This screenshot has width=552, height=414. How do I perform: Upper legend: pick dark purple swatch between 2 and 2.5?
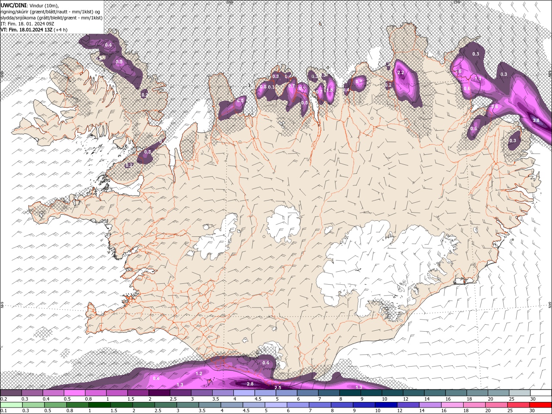(x=159, y=393)
